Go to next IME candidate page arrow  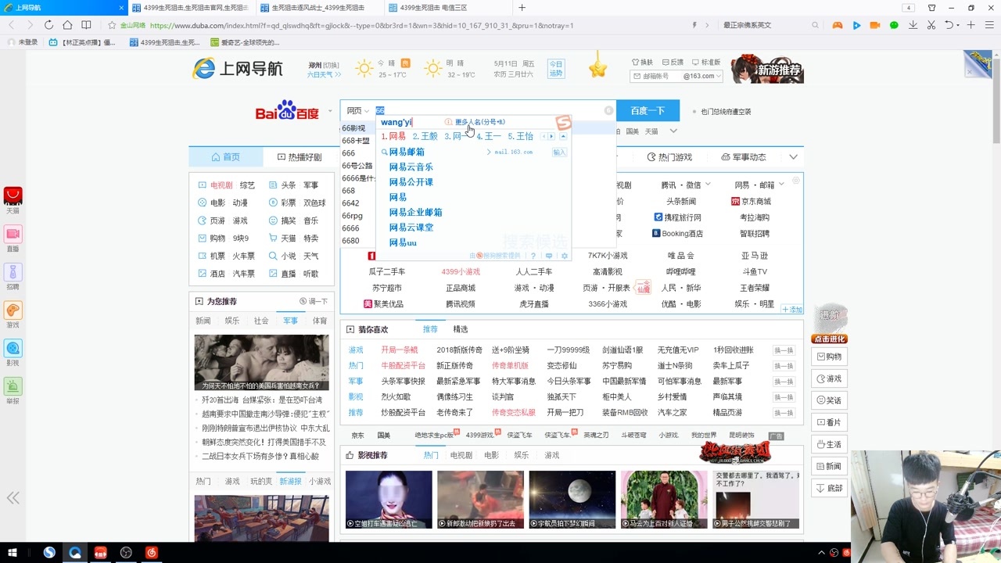[x=551, y=136]
